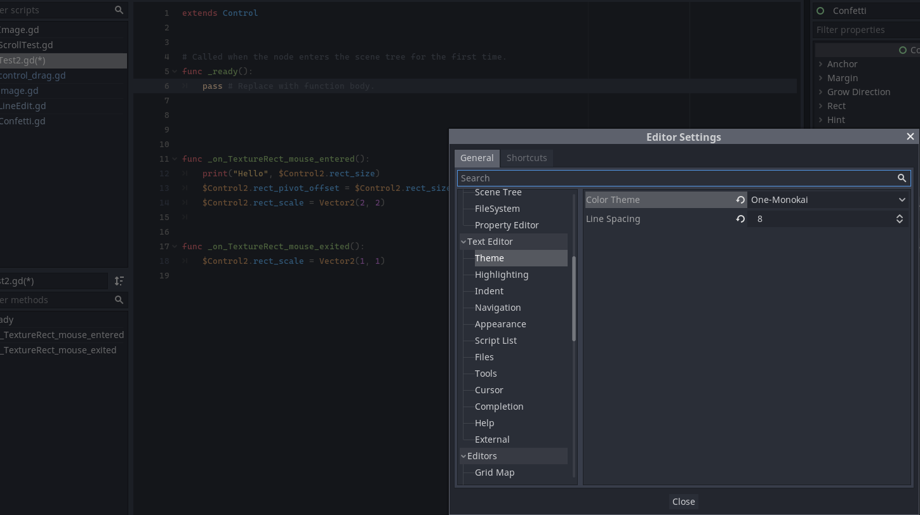Click the filter scripts search icon

point(119,10)
